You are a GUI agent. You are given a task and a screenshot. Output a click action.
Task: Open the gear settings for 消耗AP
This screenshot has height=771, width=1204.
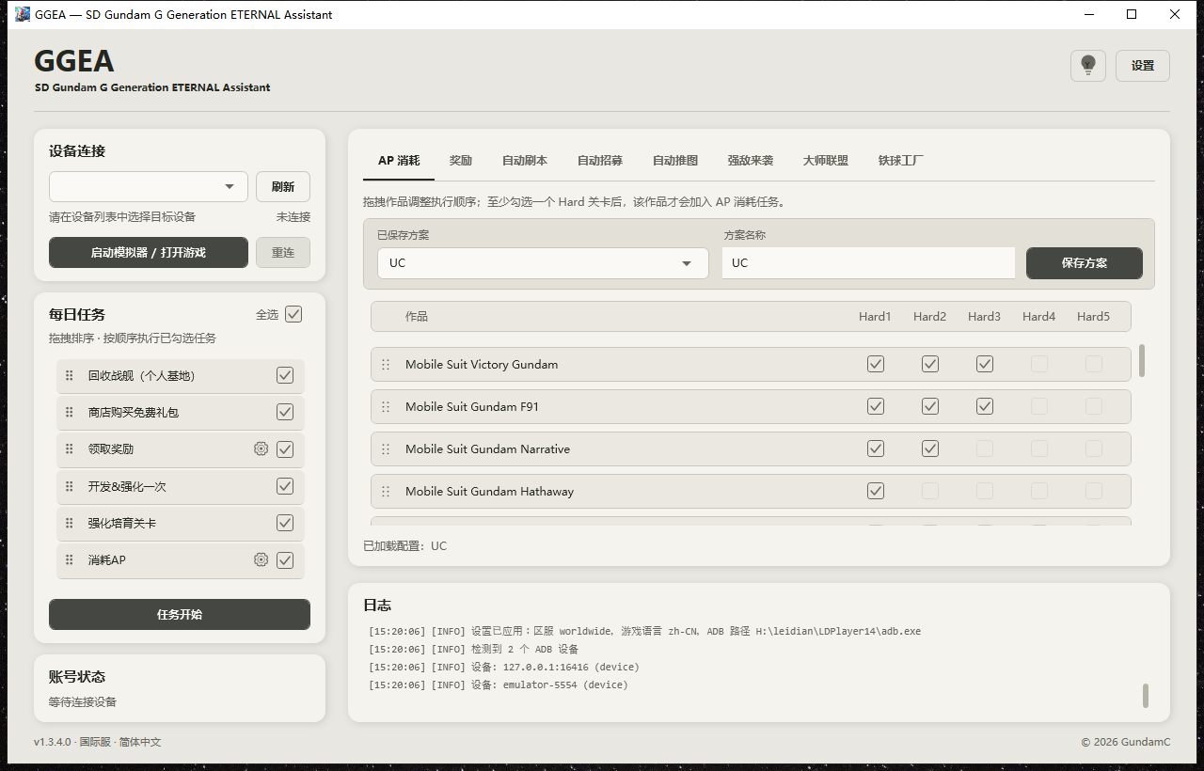(261, 560)
